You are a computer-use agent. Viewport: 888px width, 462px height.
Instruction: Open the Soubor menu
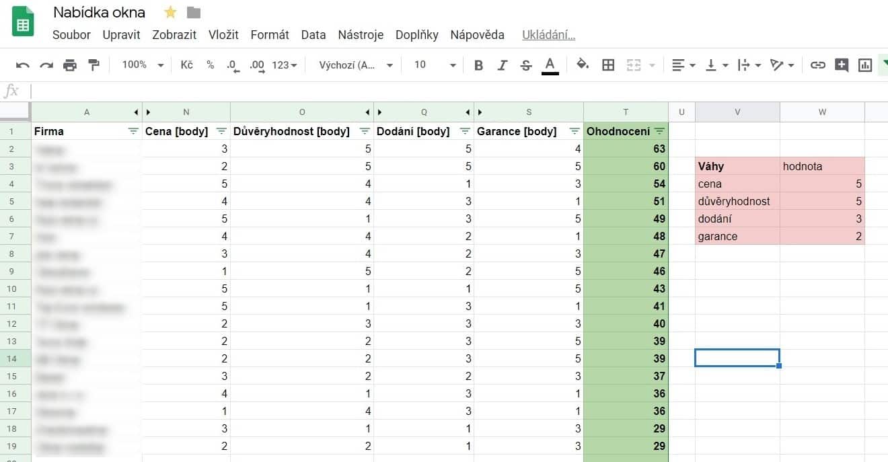71,35
